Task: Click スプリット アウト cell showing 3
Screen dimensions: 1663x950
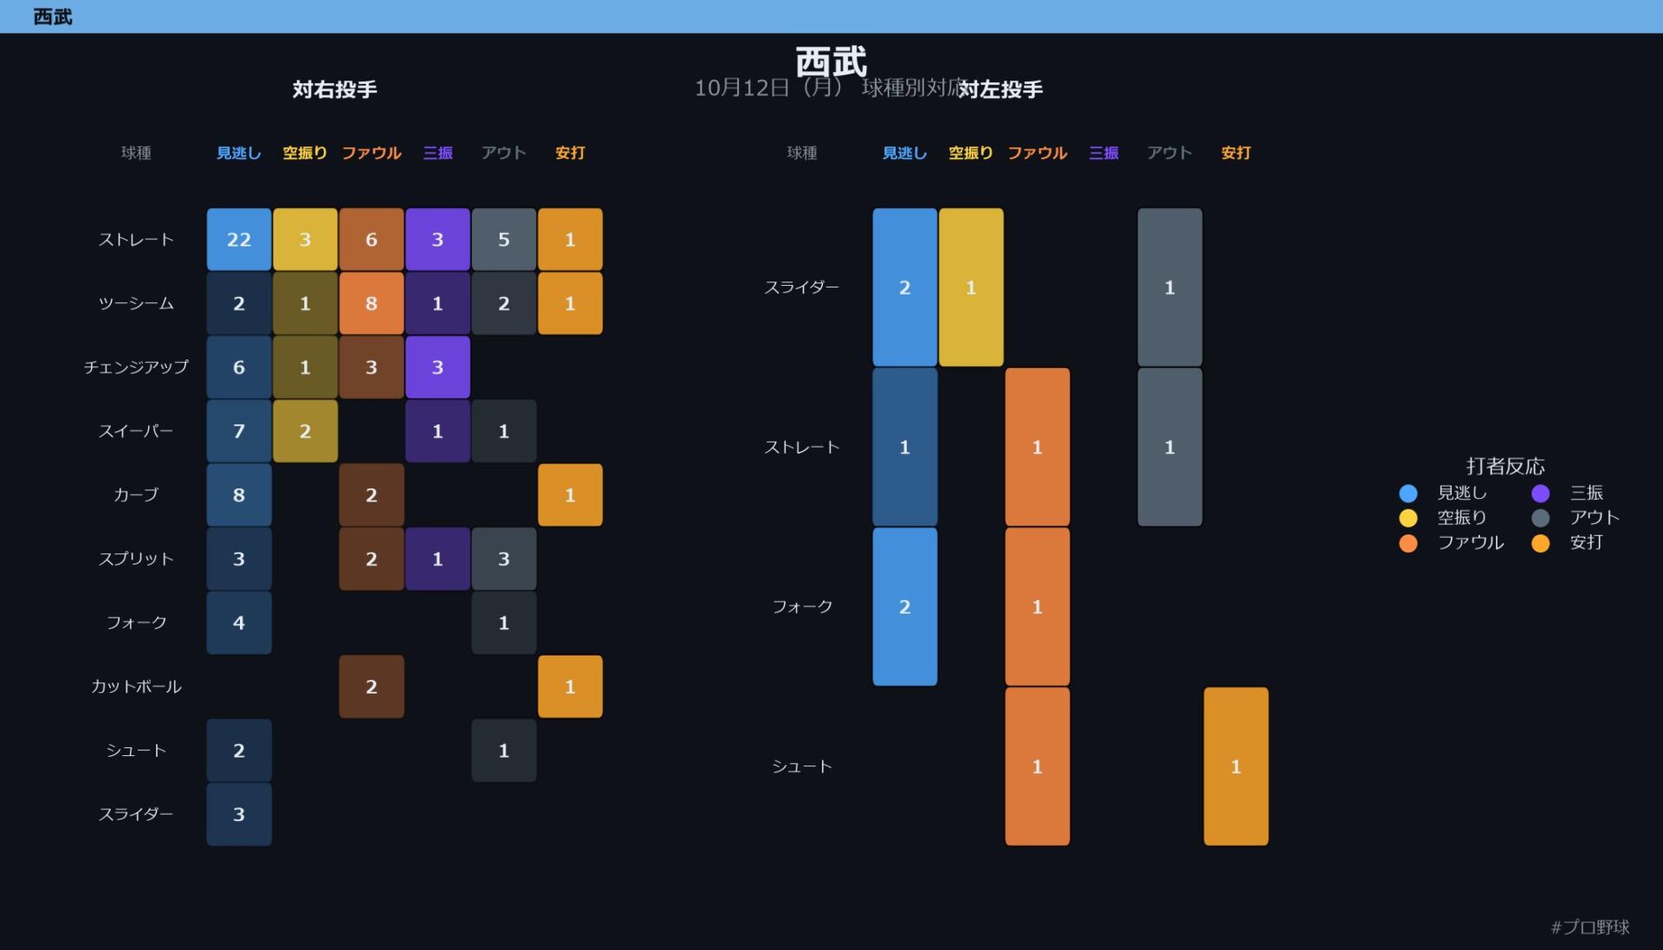Action: (x=504, y=559)
